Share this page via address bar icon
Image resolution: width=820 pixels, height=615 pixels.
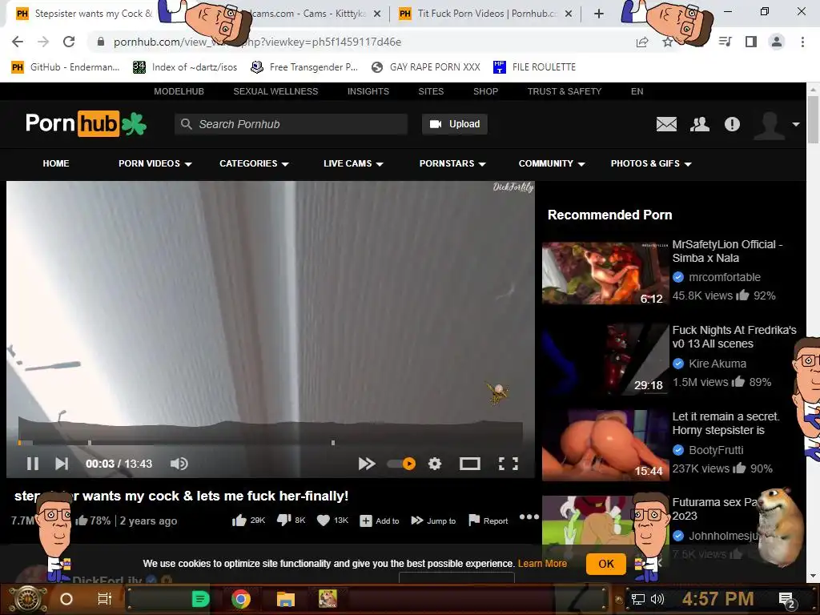coord(642,42)
